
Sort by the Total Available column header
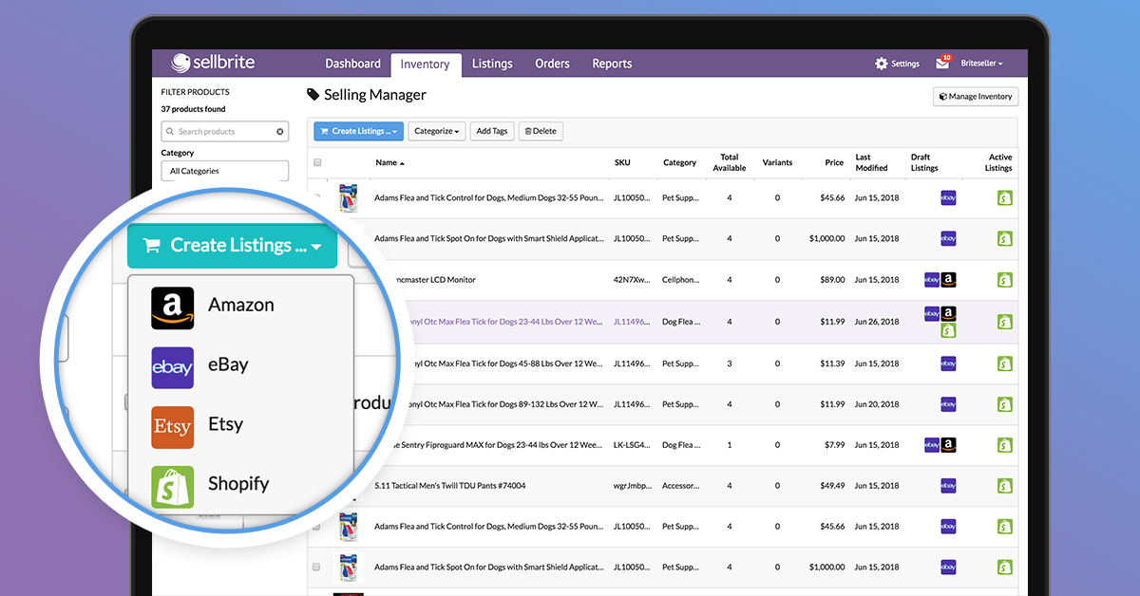tap(730, 163)
